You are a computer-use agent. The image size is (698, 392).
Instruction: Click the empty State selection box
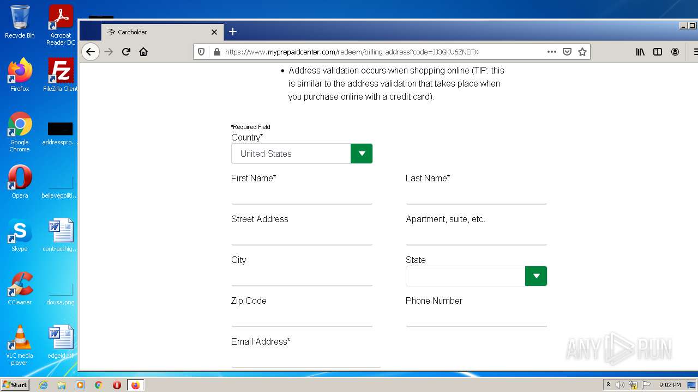coord(465,276)
